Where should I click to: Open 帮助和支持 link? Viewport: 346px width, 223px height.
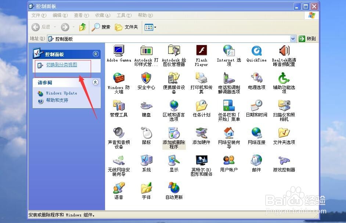[x=57, y=100]
